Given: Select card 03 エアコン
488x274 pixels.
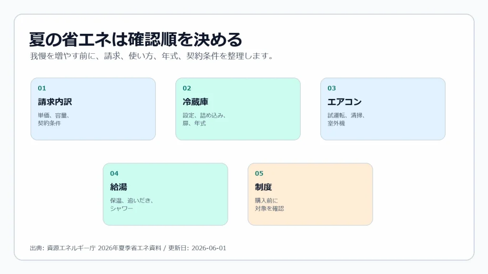Looking at the screenshot, I should (383, 109).
